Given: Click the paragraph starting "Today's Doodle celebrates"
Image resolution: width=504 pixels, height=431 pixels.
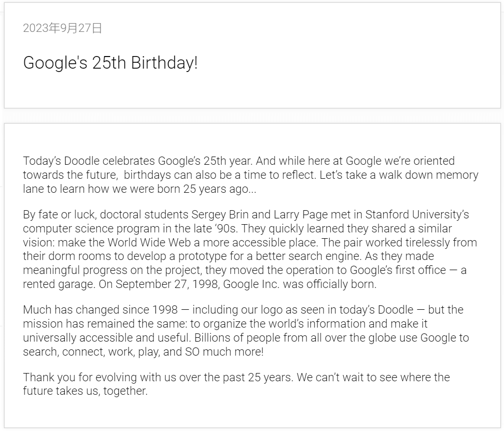Looking at the screenshot, I should pyautogui.click(x=251, y=174).
